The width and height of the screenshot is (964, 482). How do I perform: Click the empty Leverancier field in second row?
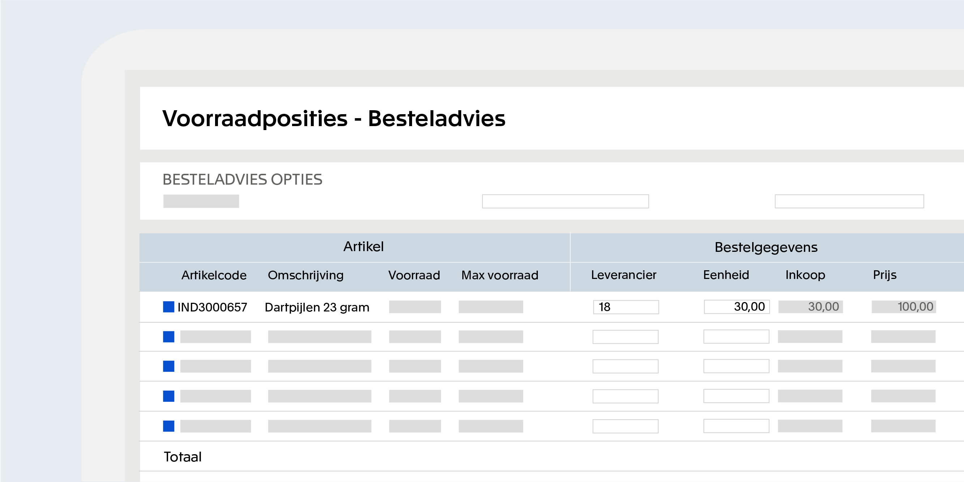(625, 337)
